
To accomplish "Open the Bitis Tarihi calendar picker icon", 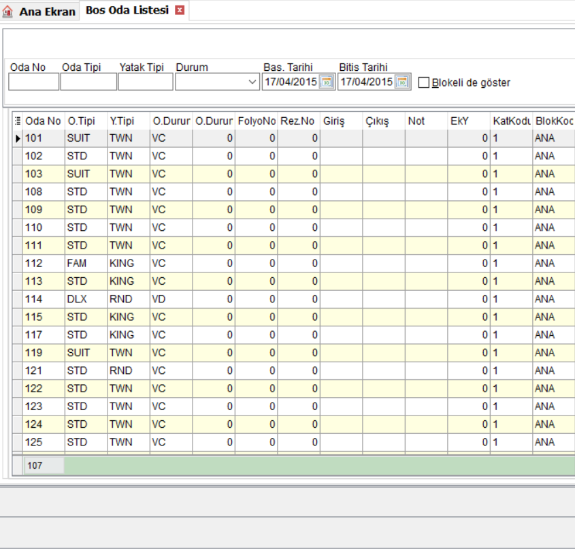I will (402, 82).
